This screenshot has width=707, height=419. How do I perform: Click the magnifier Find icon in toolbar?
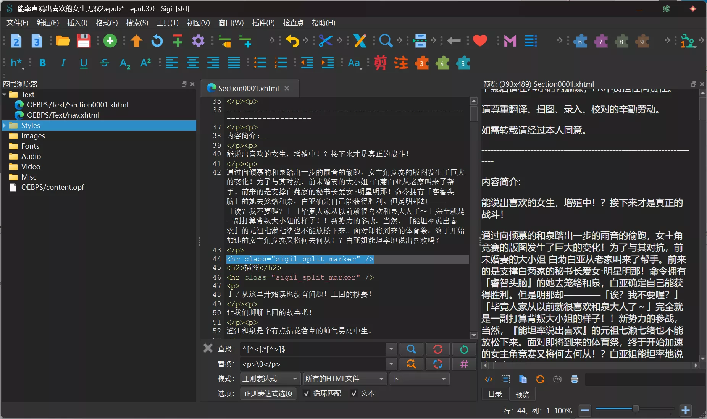coord(386,41)
